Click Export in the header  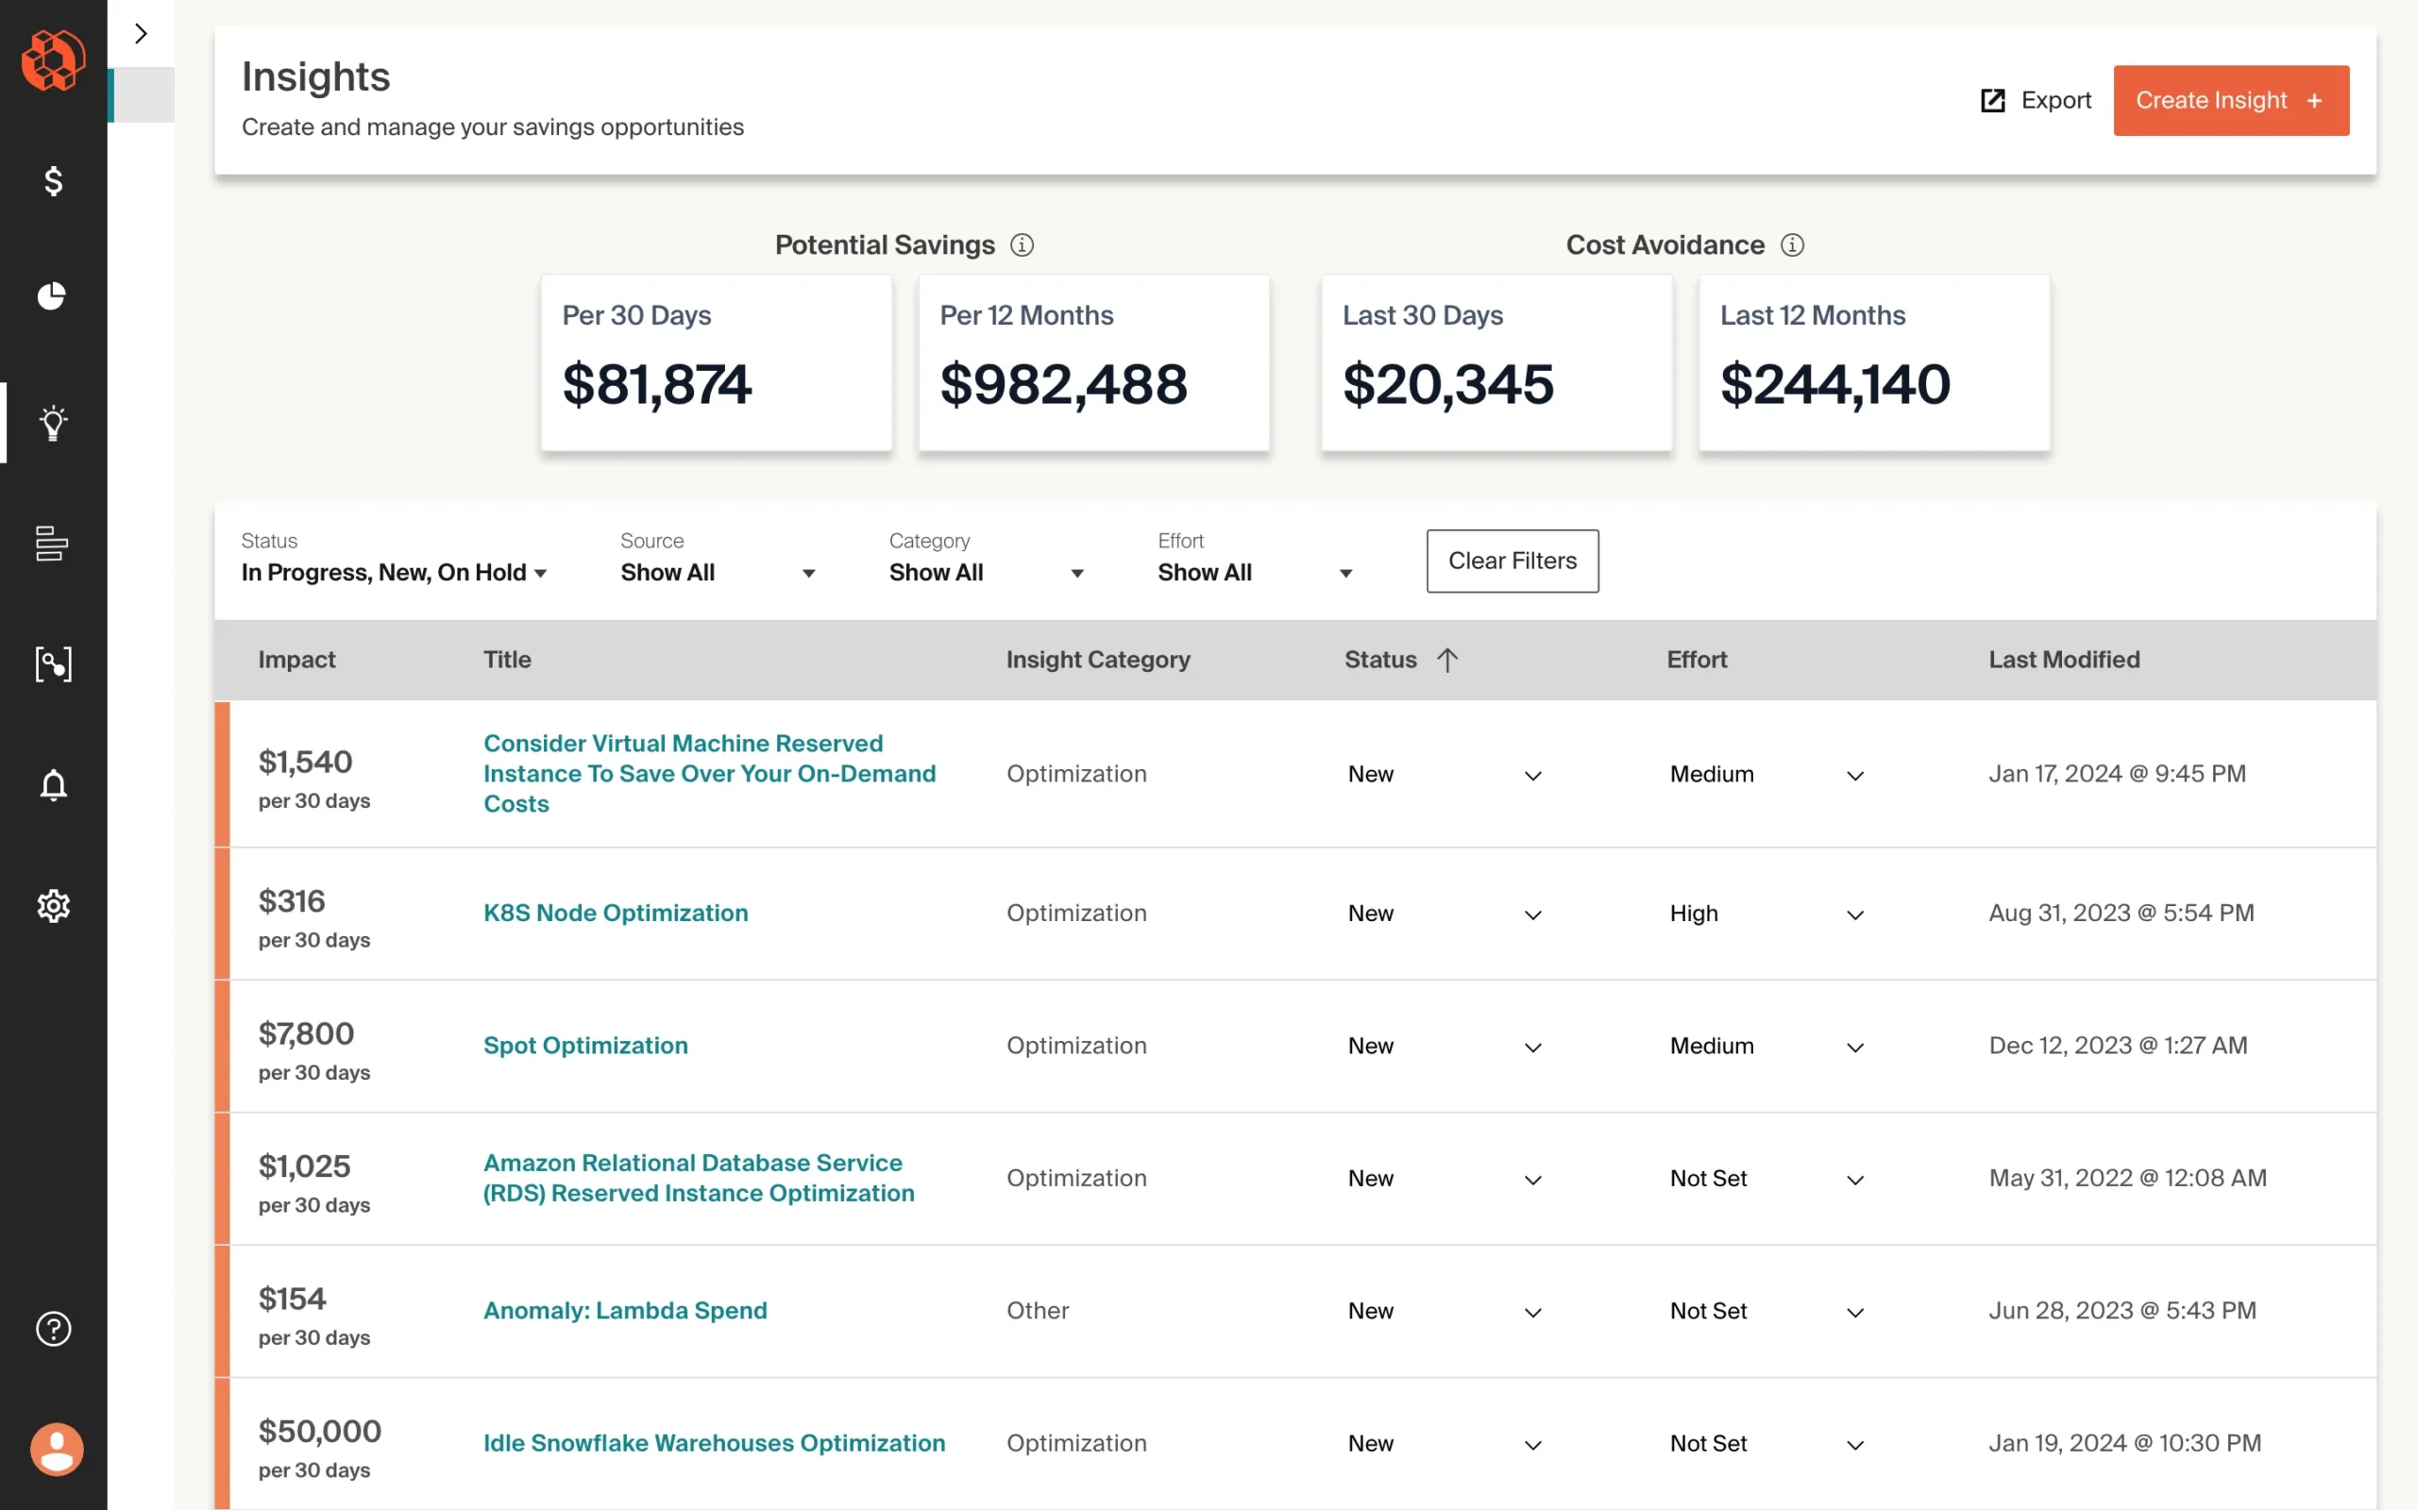click(x=2036, y=100)
